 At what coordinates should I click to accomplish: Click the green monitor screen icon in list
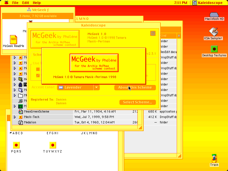[21, 106]
